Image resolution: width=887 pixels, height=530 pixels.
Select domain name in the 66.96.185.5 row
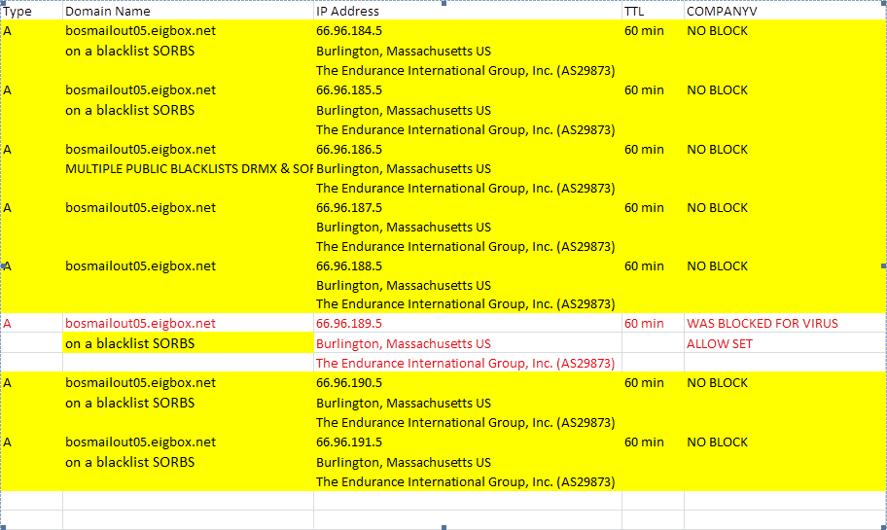click(188, 89)
